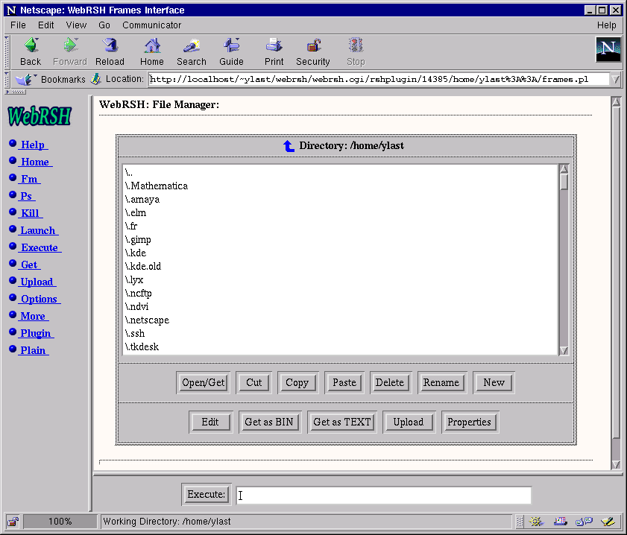Click the New button
The height and width of the screenshot is (535, 627).
click(494, 383)
